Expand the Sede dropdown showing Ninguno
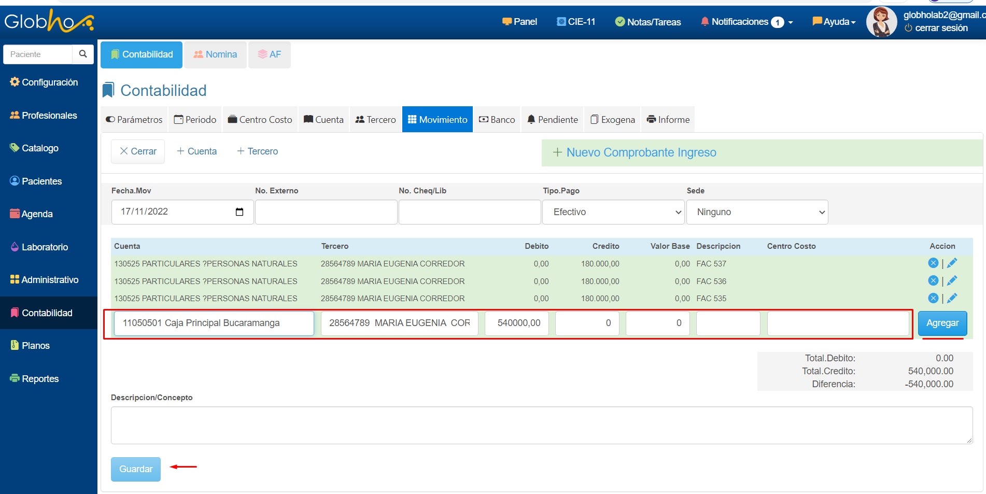This screenshot has width=986, height=494. (757, 212)
